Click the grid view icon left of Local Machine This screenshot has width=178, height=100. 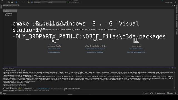(29, 2)
